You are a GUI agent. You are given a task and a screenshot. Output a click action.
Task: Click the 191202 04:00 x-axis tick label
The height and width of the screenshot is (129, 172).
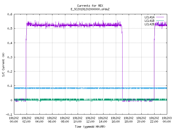pos(39,120)
